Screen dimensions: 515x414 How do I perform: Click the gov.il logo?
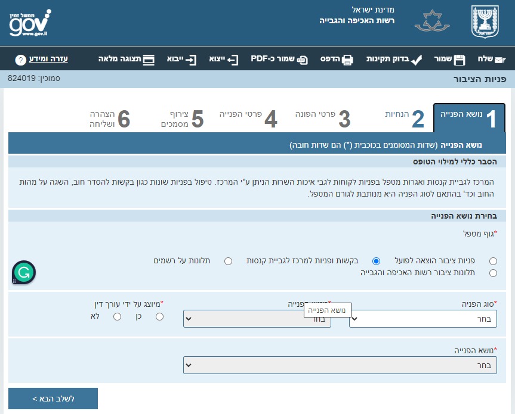coord(30,23)
